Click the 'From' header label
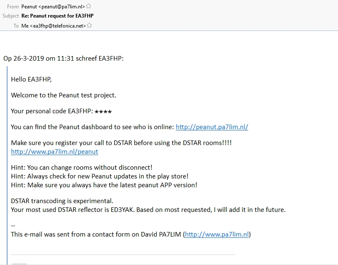 pyautogui.click(x=13, y=6)
